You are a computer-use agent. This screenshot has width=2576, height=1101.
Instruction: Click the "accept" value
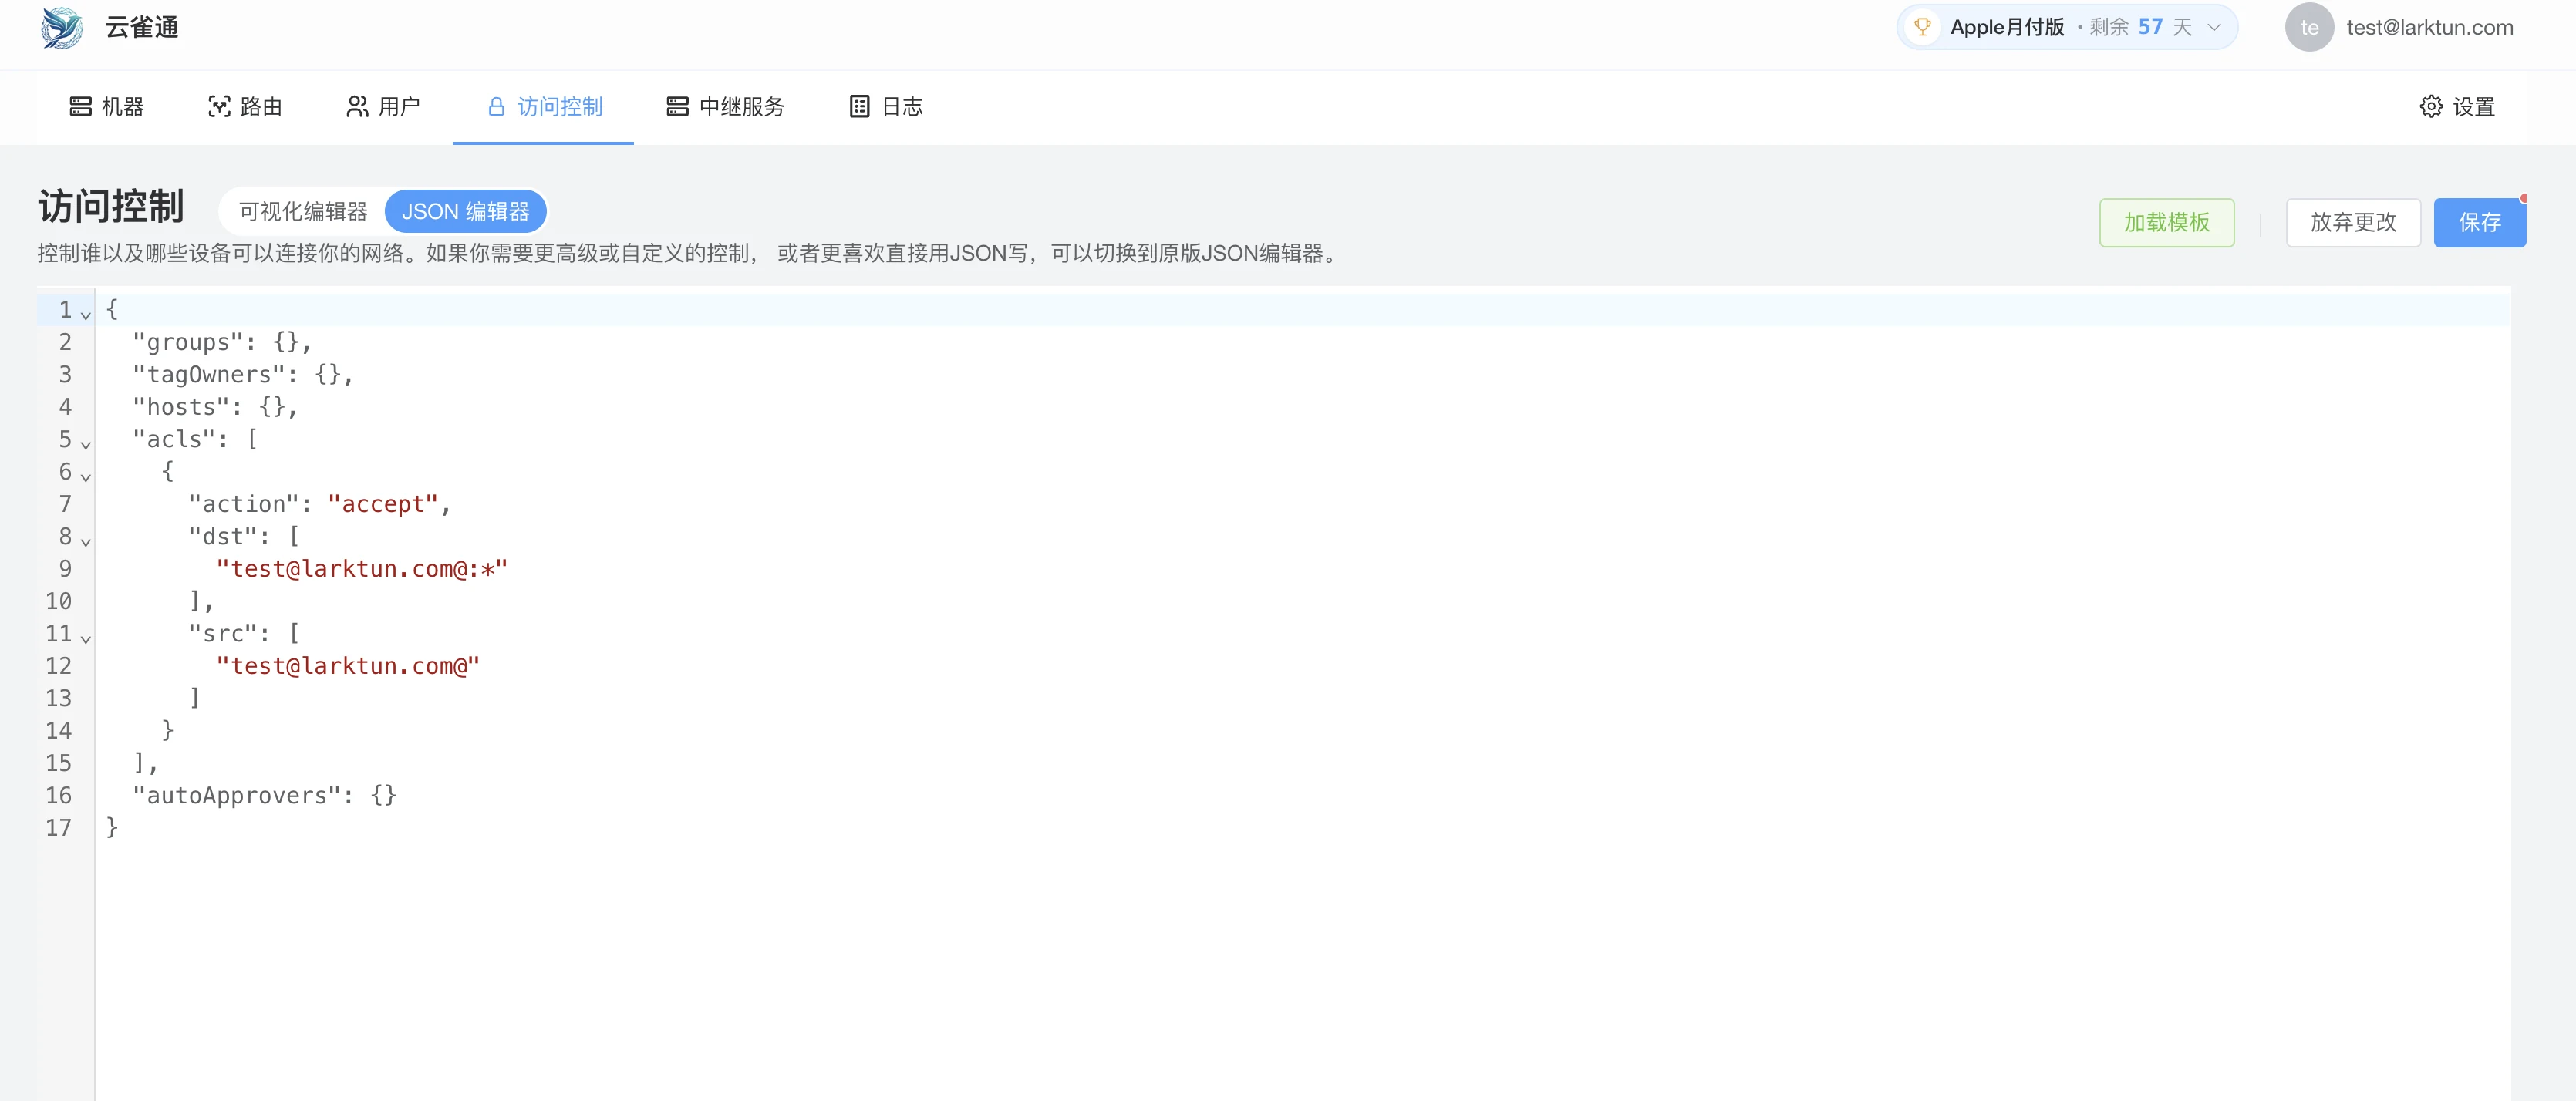(383, 504)
